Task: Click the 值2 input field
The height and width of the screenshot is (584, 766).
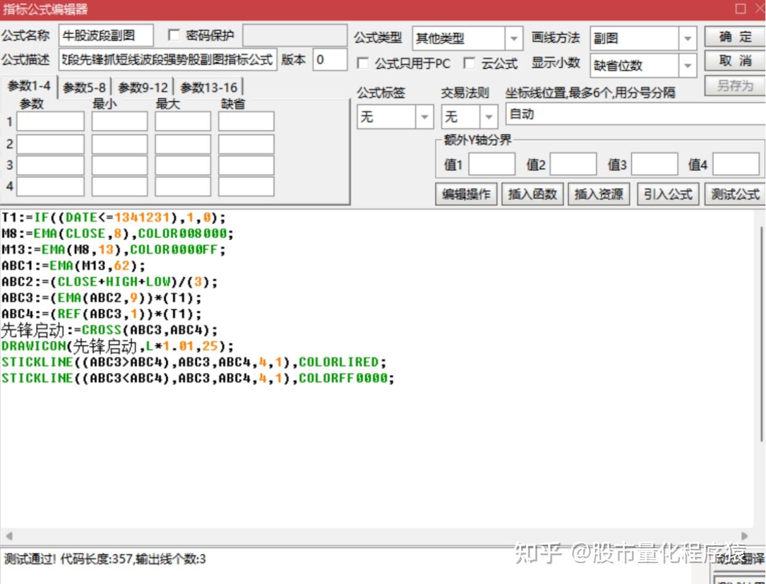Action: coord(573,165)
